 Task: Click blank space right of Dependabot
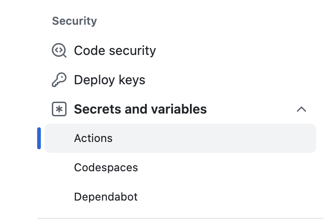[x=227, y=197]
